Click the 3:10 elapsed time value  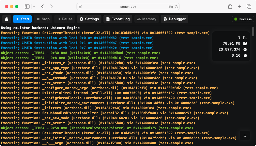236,56
